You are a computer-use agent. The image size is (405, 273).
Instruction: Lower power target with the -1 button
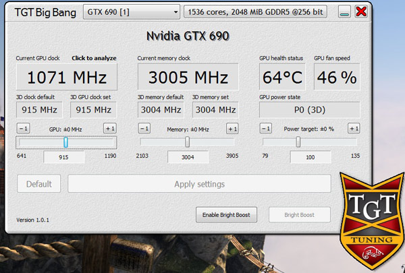tap(266, 128)
